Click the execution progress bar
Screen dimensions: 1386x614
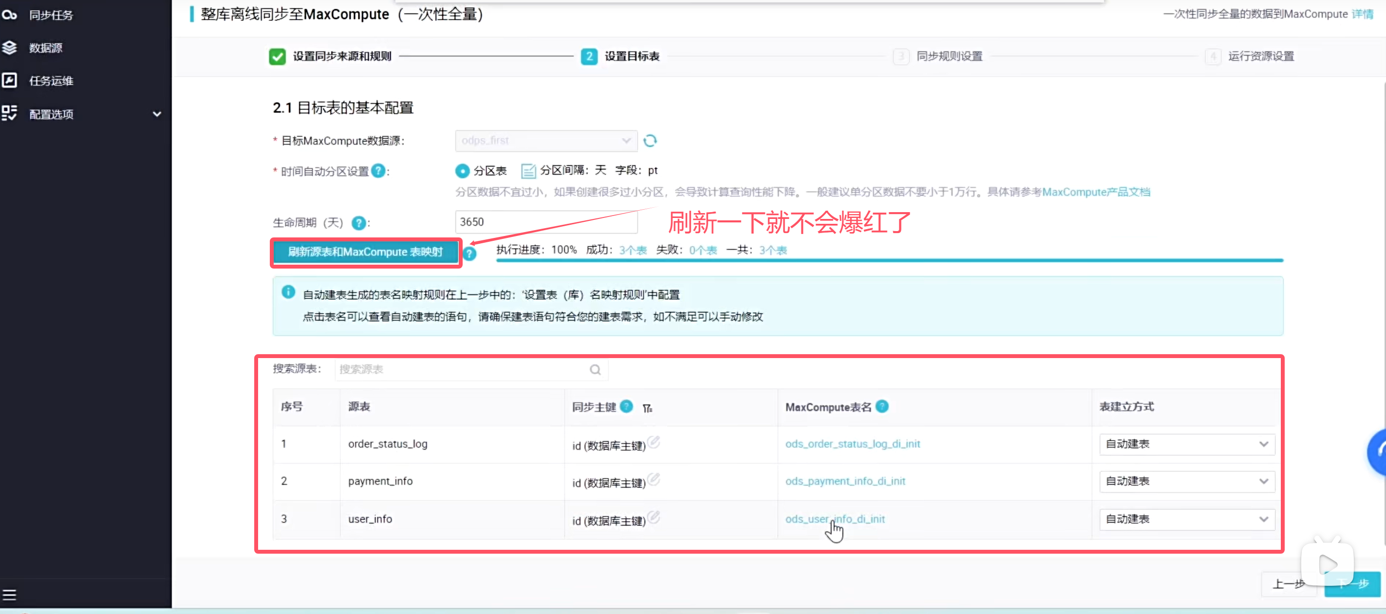point(889,261)
